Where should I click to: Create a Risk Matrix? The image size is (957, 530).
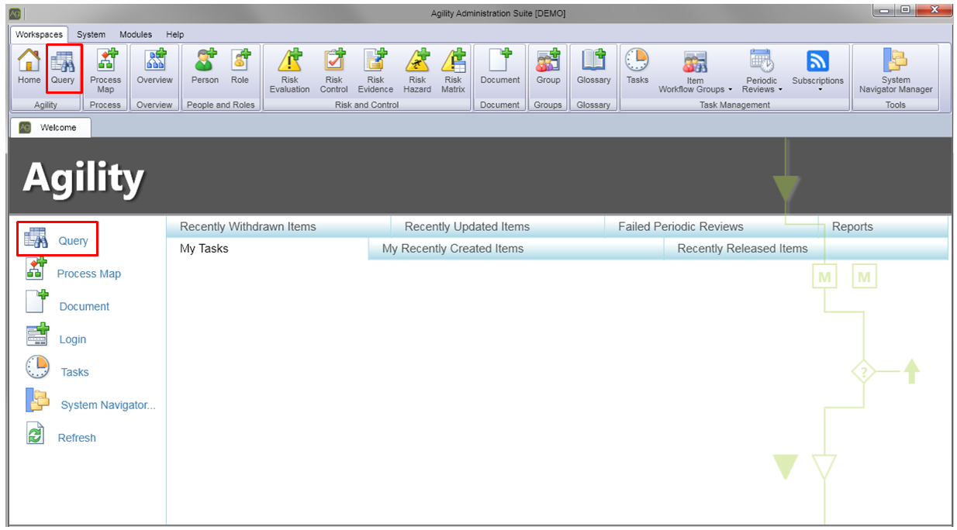click(x=453, y=71)
